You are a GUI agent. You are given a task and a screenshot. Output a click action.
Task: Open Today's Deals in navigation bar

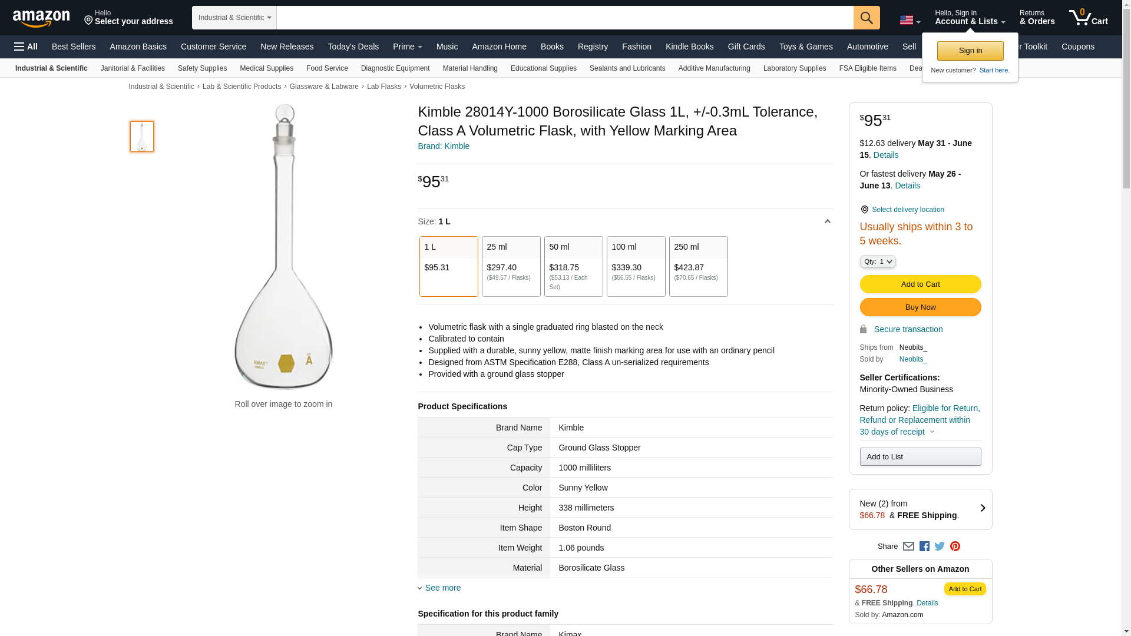click(353, 47)
